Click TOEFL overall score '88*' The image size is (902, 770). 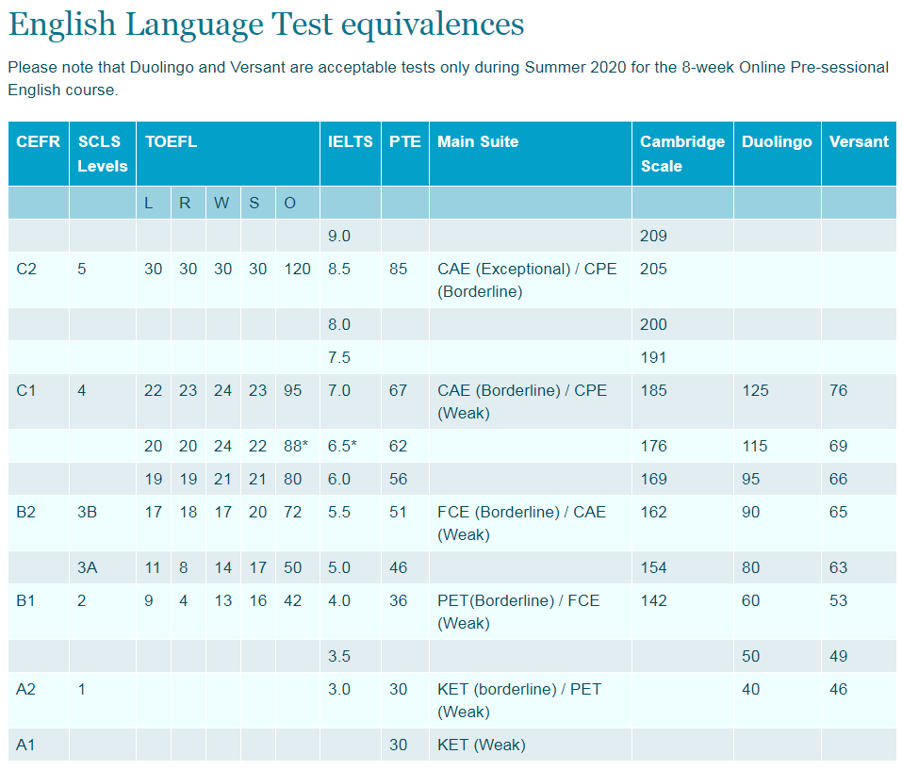pos(298,446)
